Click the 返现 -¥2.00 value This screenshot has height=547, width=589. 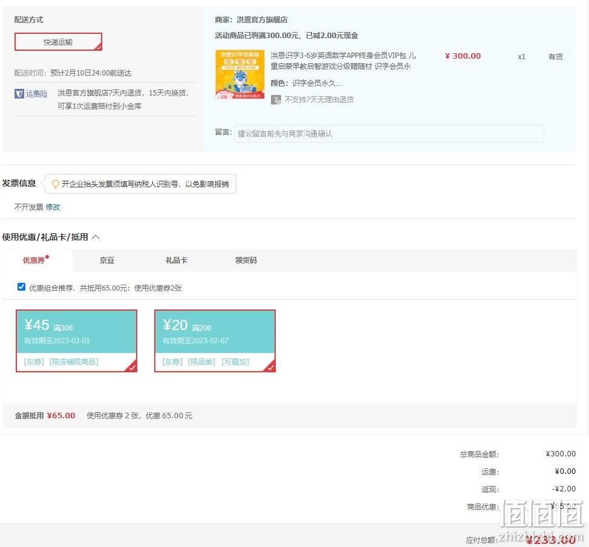coord(564,488)
